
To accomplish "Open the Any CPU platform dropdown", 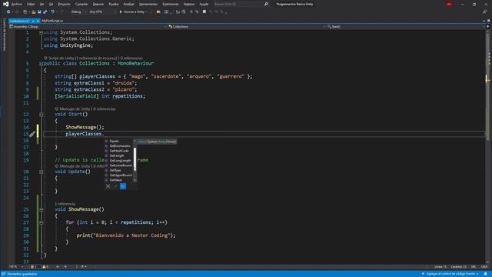I will pos(102,12).
